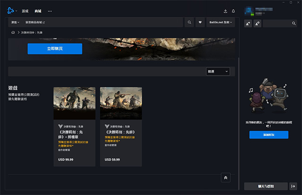Open the Battle.net logo menu
The height and width of the screenshot is (195, 302).
(x=10, y=11)
